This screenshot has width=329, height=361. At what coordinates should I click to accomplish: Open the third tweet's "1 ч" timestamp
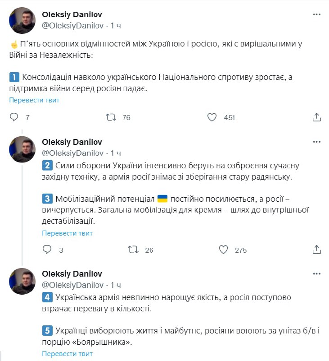click(x=116, y=285)
